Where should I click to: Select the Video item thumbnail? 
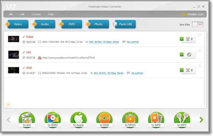[x=13, y=39]
